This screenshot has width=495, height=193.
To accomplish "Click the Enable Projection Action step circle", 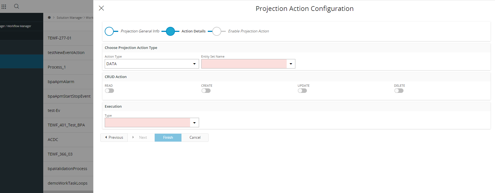I will (217, 31).
